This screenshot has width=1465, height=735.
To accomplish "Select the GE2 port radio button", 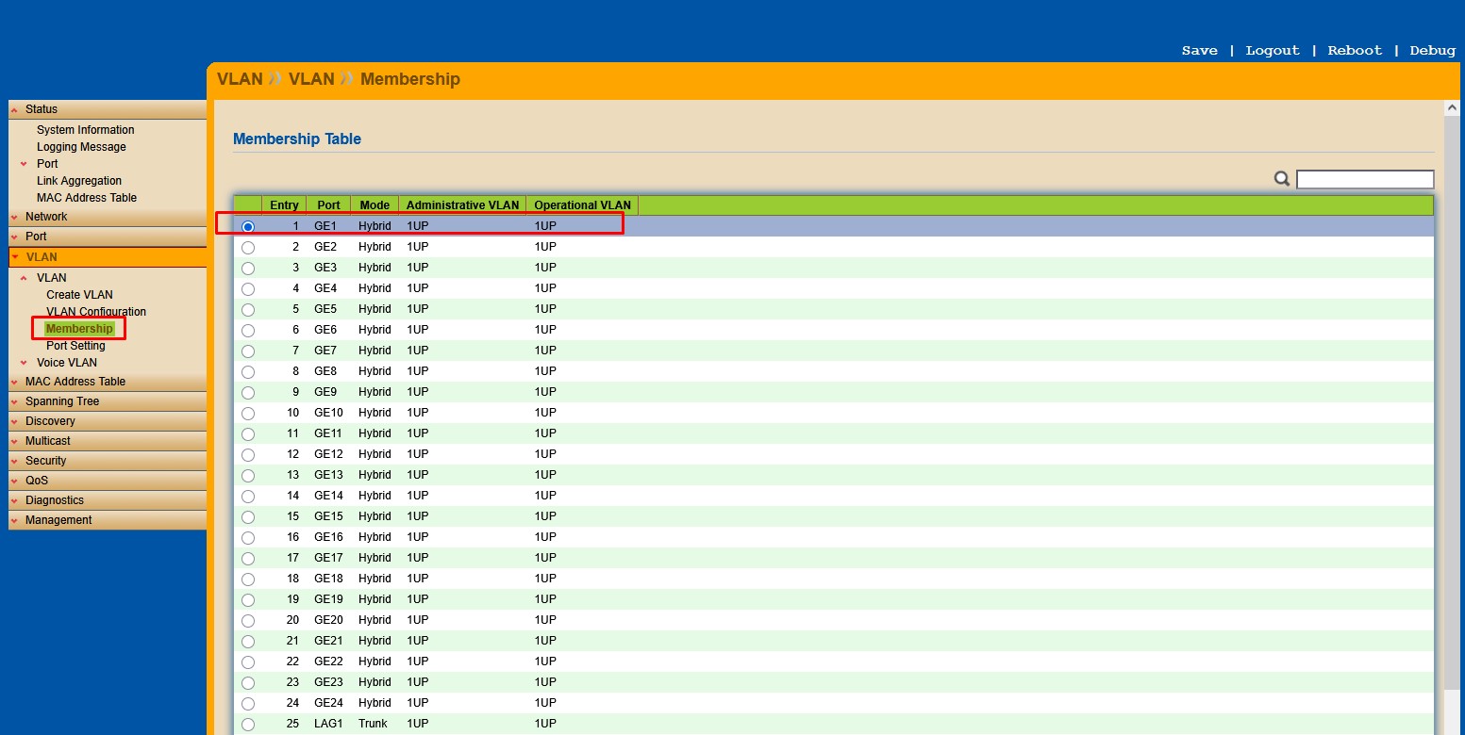I will point(248,248).
